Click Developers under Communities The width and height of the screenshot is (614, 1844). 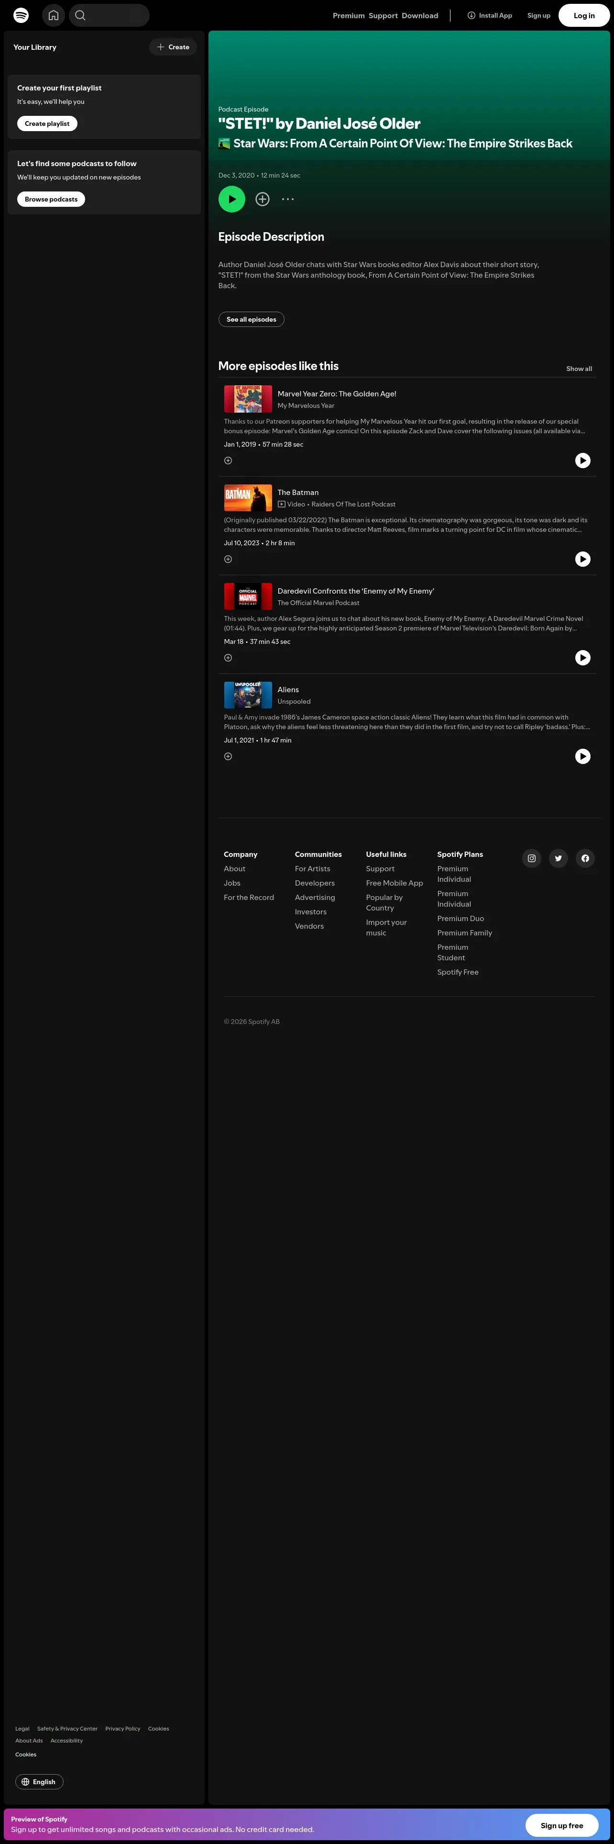(315, 883)
